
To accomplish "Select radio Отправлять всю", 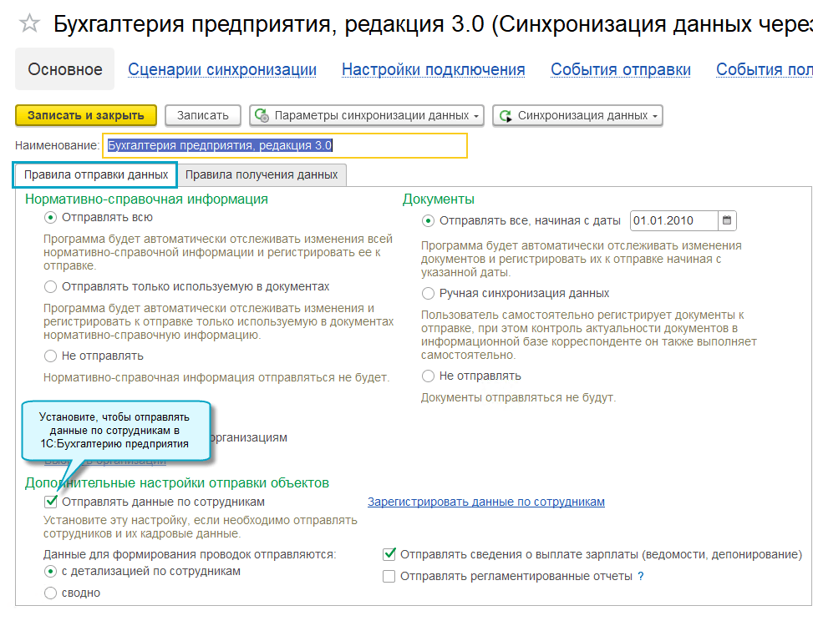I will click(50, 218).
